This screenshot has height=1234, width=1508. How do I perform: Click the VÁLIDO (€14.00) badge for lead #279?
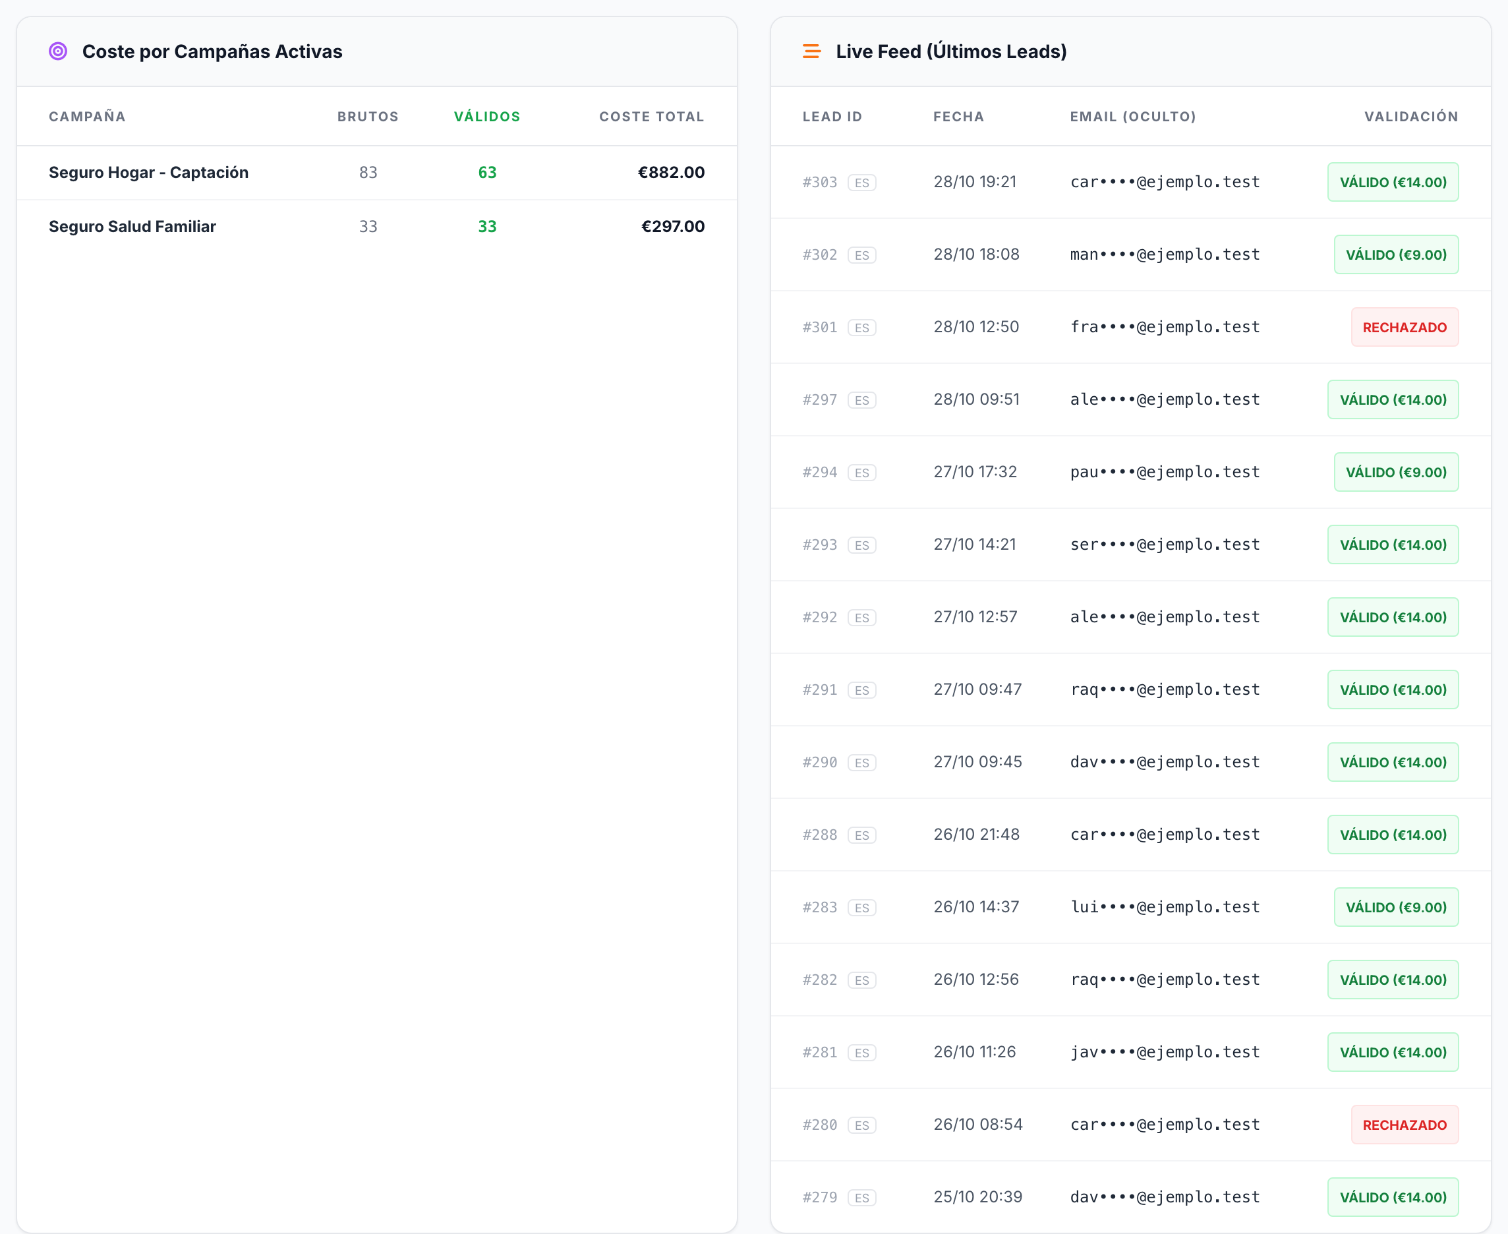tap(1393, 1197)
